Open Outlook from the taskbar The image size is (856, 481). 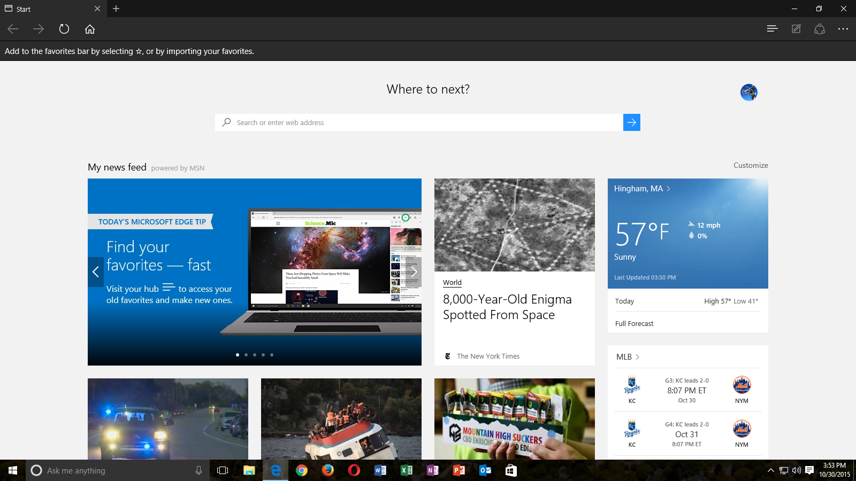[x=485, y=470]
